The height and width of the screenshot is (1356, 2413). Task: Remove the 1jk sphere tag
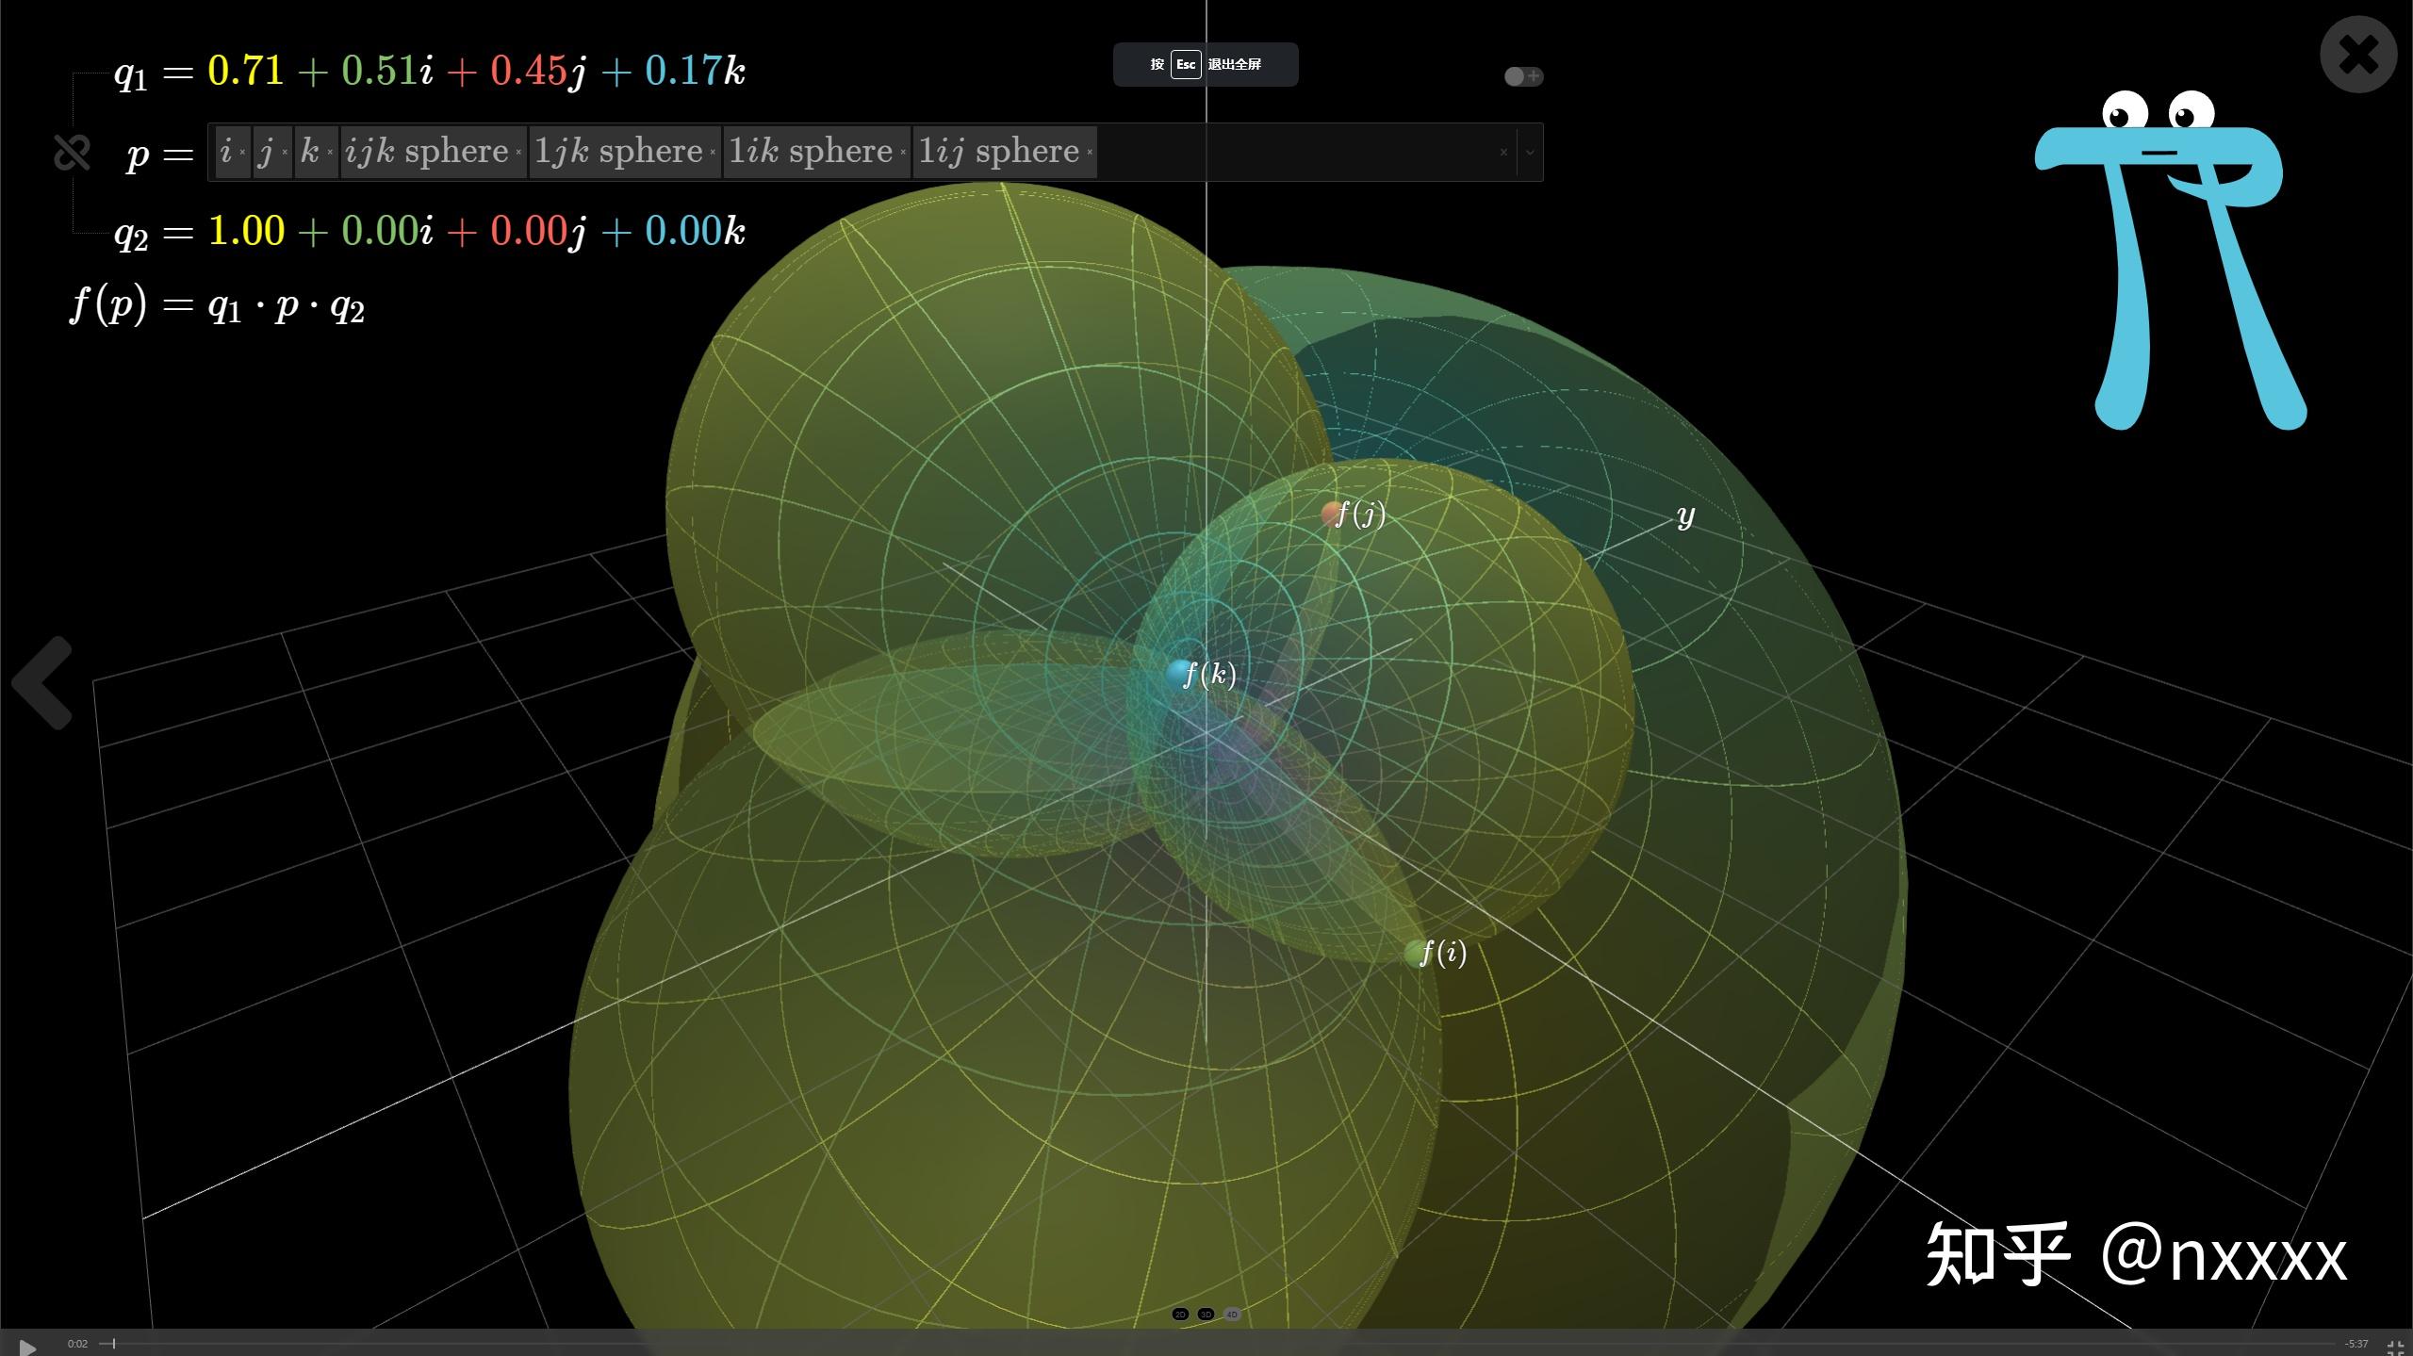[713, 153]
